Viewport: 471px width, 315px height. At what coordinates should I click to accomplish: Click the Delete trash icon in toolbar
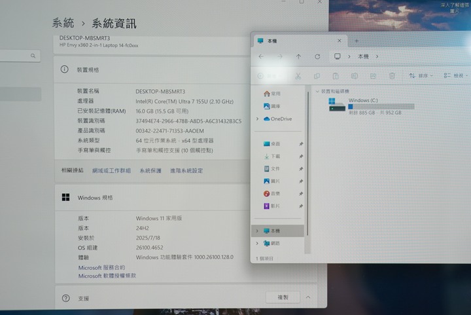(392, 76)
